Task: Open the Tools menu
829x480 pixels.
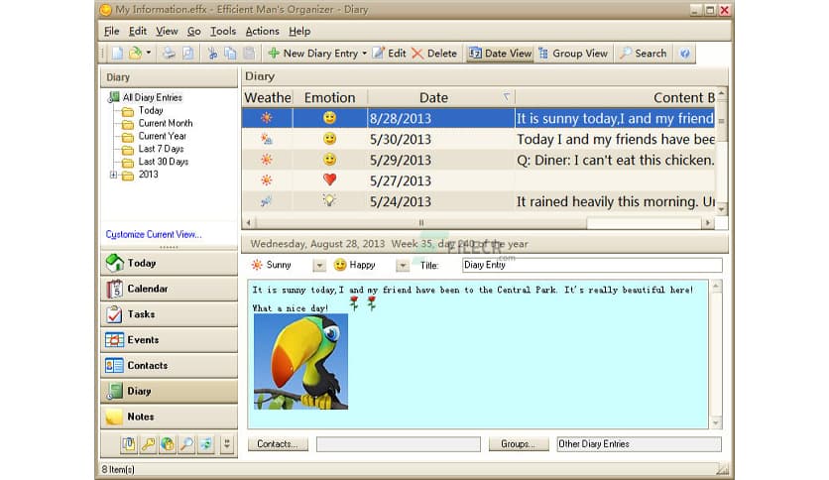Action: coord(222,31)
